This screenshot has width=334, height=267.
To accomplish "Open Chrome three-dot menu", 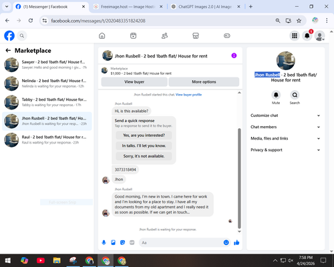I will (327, 21).
